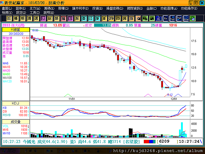Screen dimensions: 205x154
Task: Click the Esc toolbar button
Action: 165,18
